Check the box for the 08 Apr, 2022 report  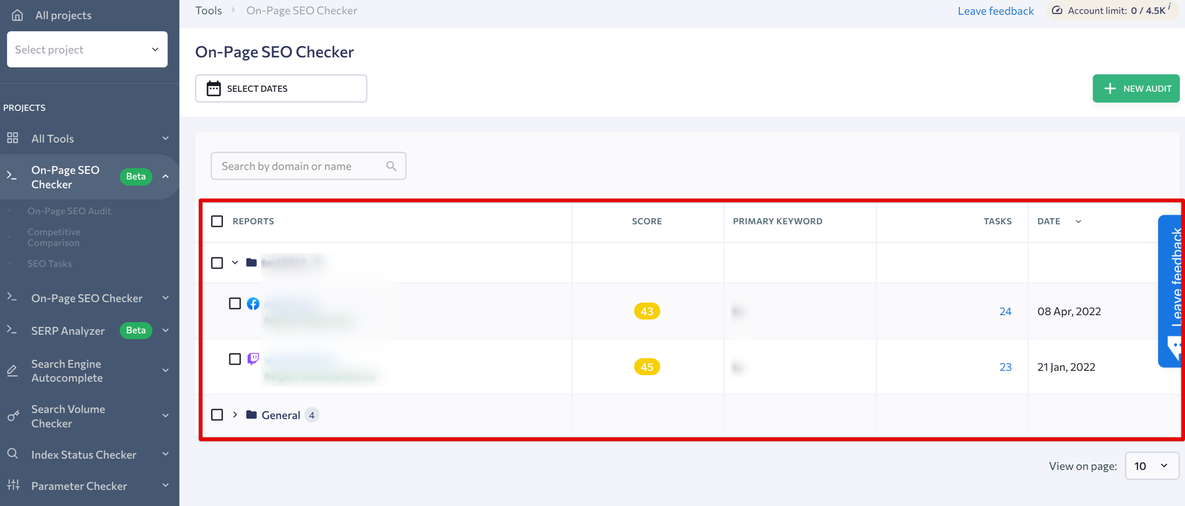pos(235,303)
